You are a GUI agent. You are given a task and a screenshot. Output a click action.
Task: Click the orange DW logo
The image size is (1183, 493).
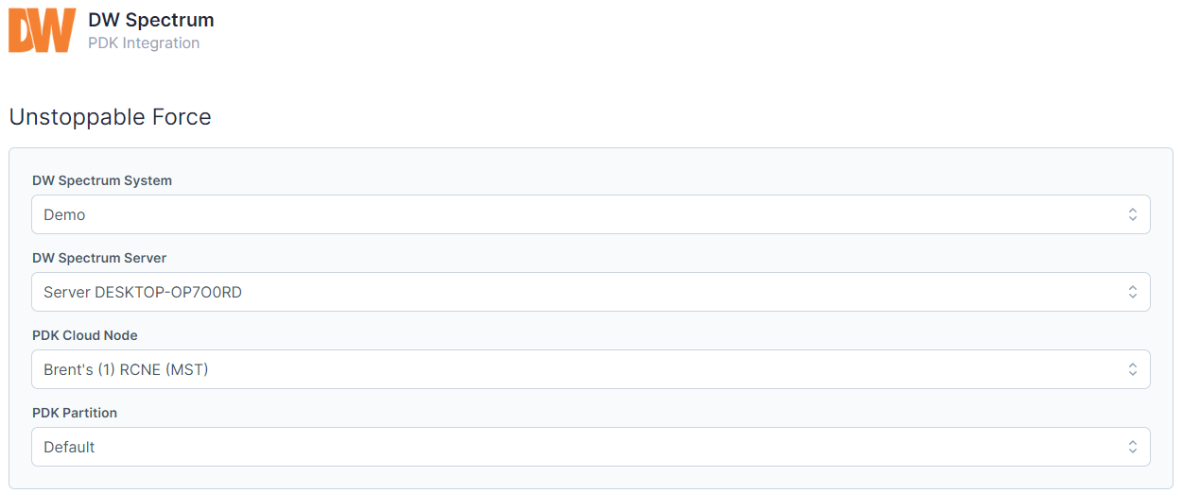point(42,30)
